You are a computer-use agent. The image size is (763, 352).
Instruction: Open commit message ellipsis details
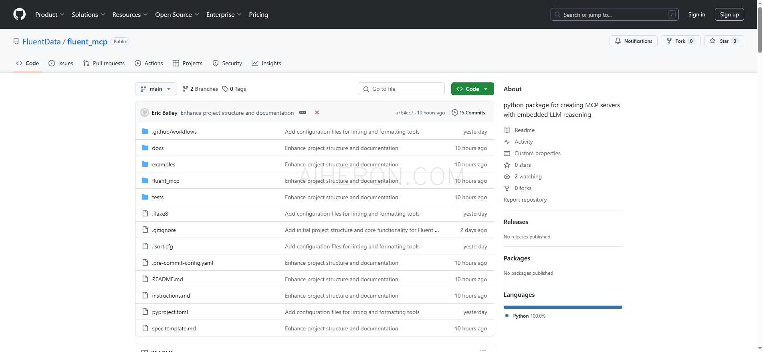[x=303, y=113]
